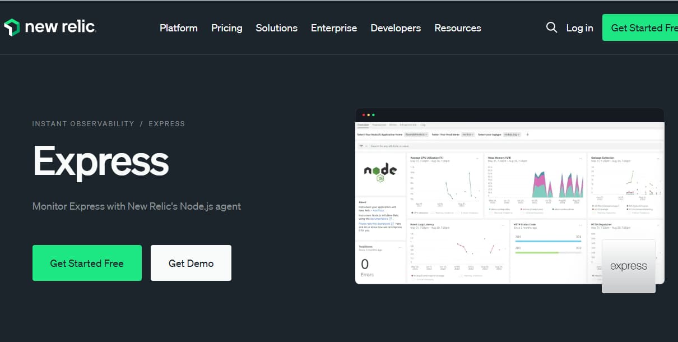
Task: Click the blue HTTP Status Code bar
Action: (x=547, y=241)
